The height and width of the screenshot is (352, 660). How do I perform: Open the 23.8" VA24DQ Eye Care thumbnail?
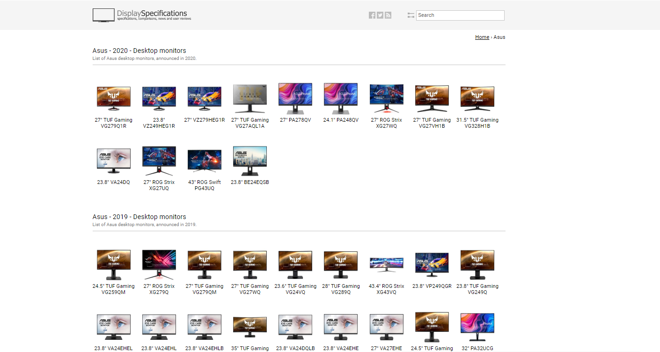[114, 161]
